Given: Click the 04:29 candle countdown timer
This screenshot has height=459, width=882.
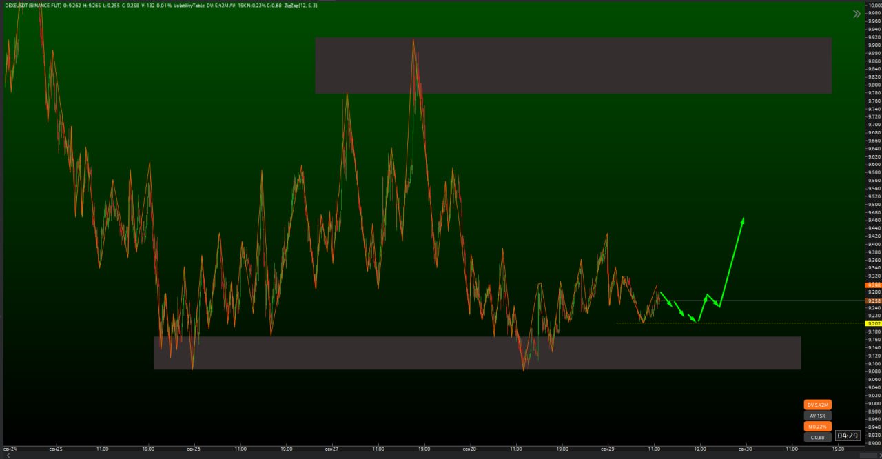Looking at the screenshot, I should coord(847,436).
